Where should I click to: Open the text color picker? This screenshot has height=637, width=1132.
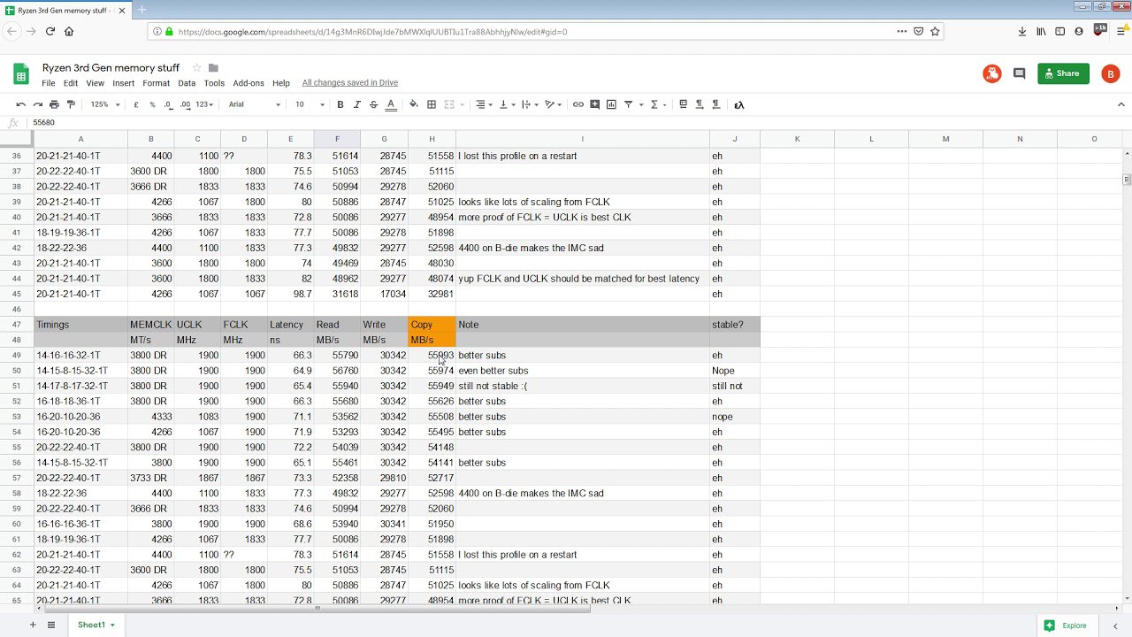click(390, 104)
